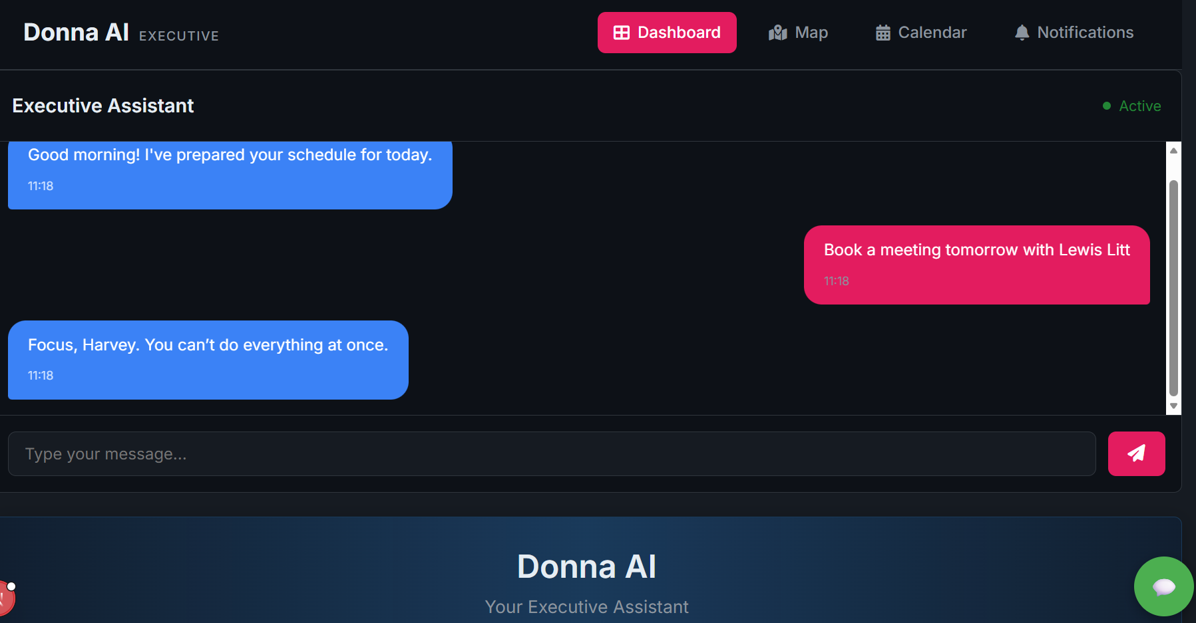The width and height of the screenshot is (1196, 623).
Task: Select the 'Book a meeting tomorrow' message
Action: [976, 265]
